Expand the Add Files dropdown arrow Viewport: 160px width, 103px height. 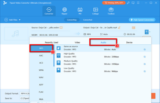(x=20, y=20)
